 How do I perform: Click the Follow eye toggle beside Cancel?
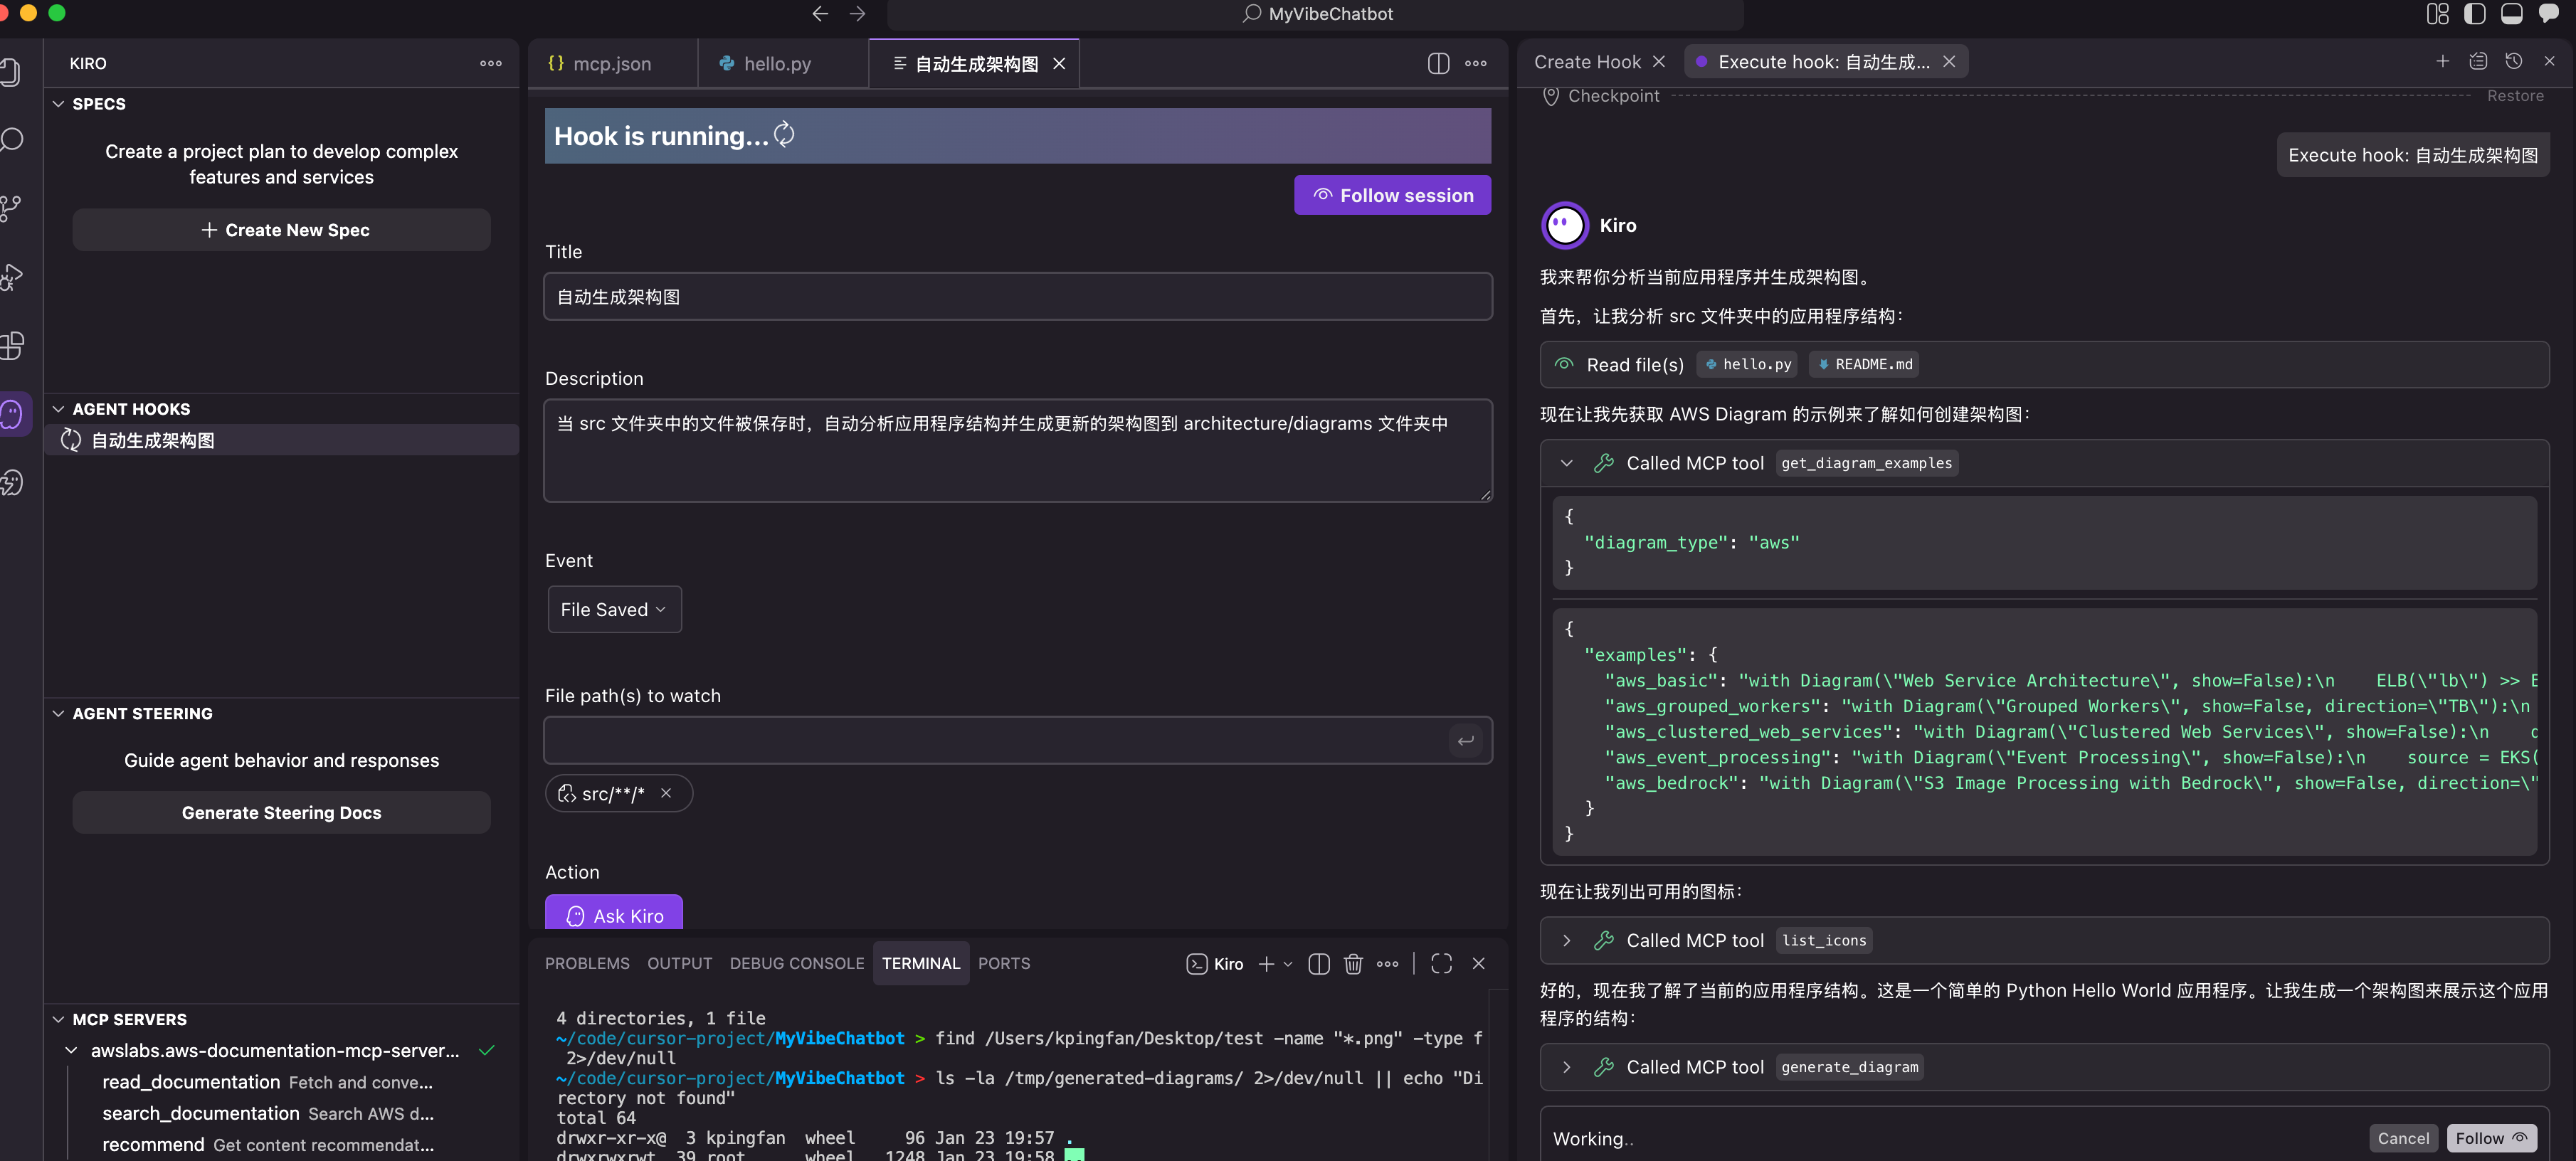point(2490,1138)
